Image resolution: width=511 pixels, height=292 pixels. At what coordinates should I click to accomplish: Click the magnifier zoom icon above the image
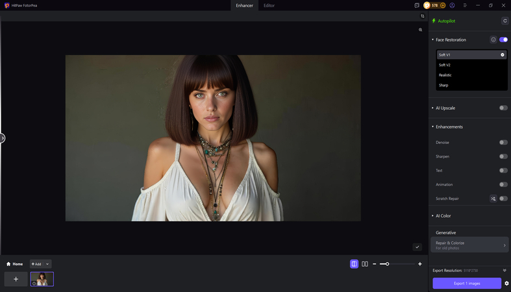click(420, 30)
